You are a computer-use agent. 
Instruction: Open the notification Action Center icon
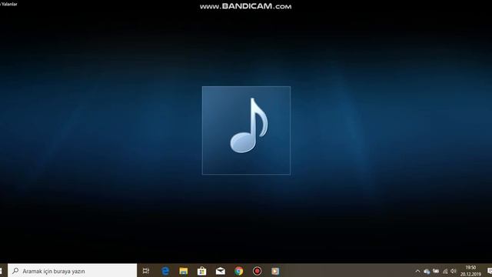tap(490, 271)
